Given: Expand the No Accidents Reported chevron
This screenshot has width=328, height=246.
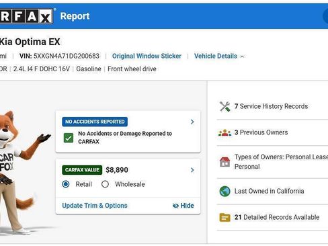Looking at the screenshot, I should pyautogui.click(x=192, y=122).
